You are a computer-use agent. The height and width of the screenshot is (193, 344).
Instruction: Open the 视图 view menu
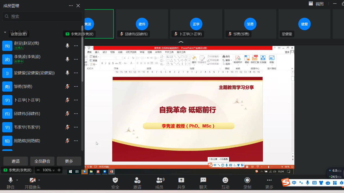pyautogui.click(x=316, y=4)
